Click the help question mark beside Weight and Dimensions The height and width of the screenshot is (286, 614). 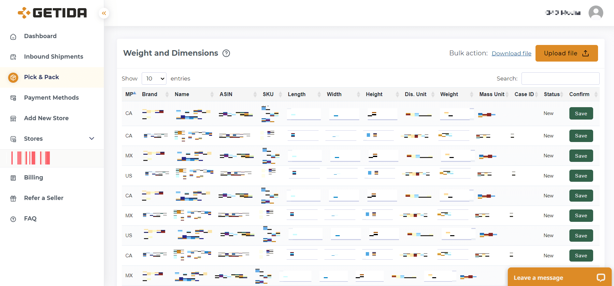click(226, 53)
